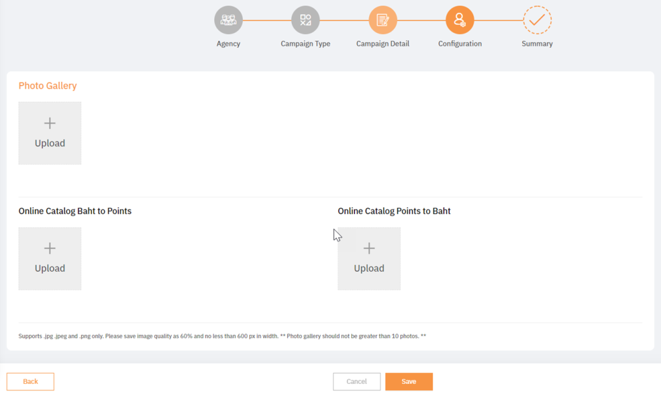Select the Configuration step label

pos(460,43)
